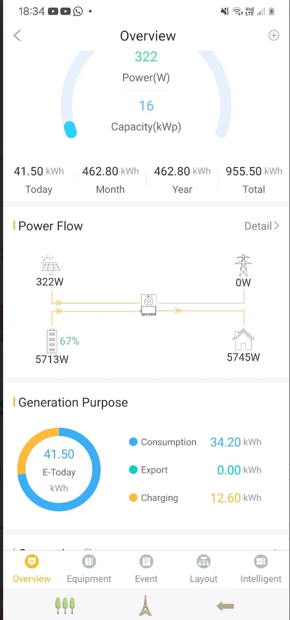Select the inverter icon in Power Flow

point(148,306)
